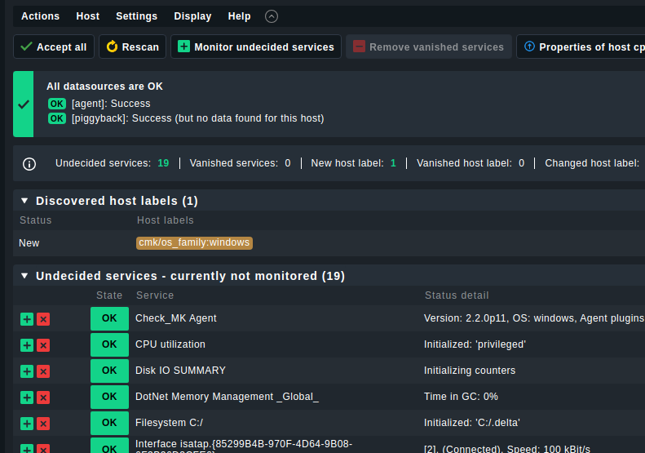Viewport: 645px width, 453px height.
Task: Disable the CPU utilization service with red X
Action: coord(43,345)
